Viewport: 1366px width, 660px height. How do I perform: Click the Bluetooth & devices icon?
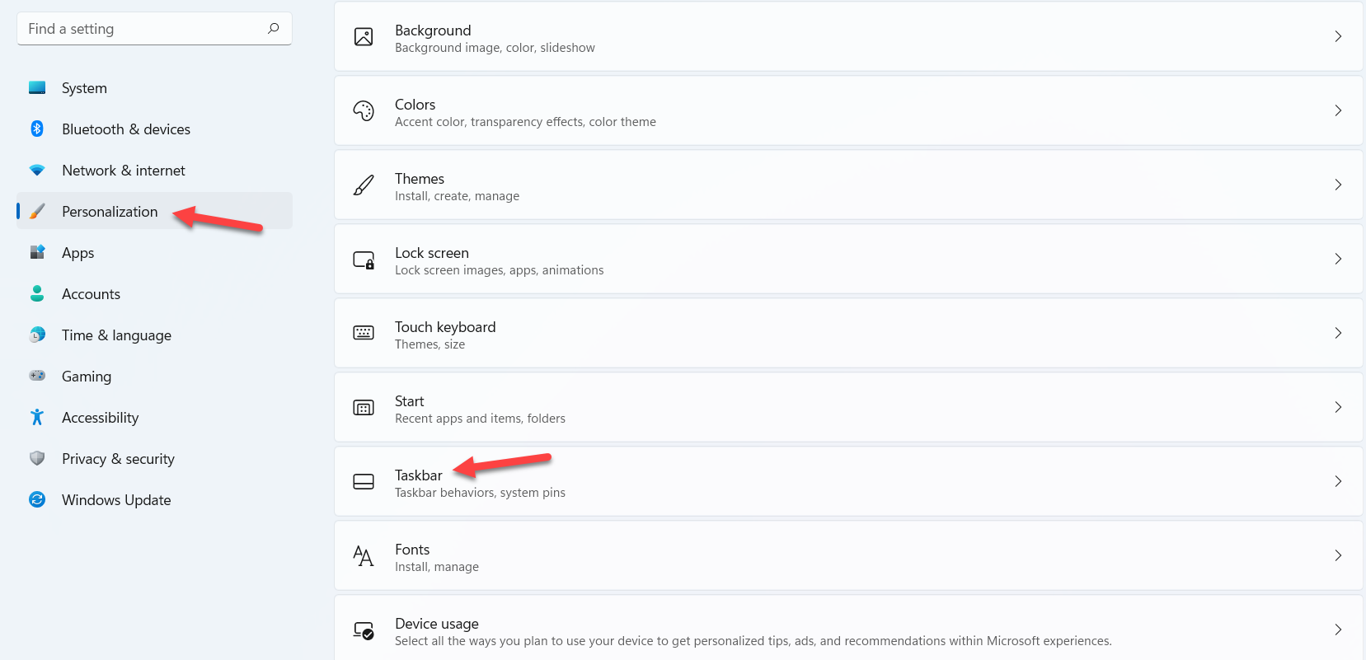(x=37, y=129)
